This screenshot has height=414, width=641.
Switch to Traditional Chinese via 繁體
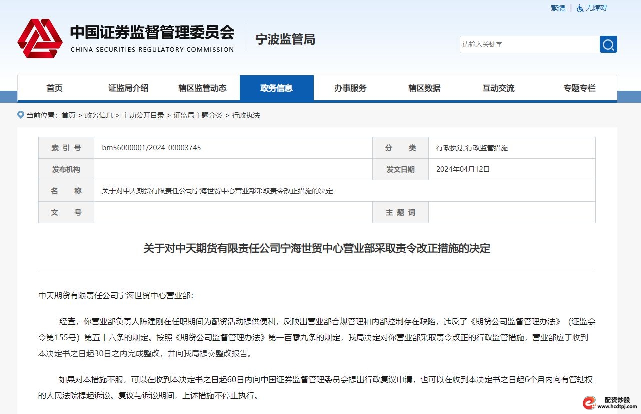click(558, 8)
